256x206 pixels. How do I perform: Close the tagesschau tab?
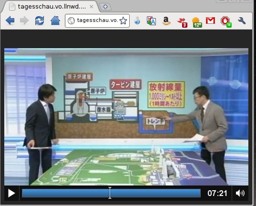click(x=92, y=7)
